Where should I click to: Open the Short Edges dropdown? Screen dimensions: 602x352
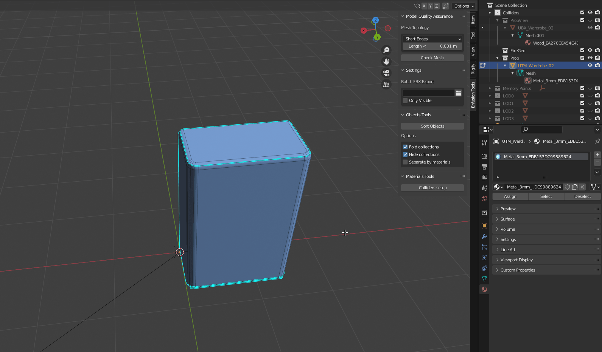click(432, 39)
